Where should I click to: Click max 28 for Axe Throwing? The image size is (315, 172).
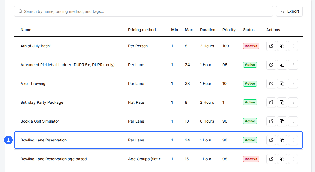tap(187, 84)
